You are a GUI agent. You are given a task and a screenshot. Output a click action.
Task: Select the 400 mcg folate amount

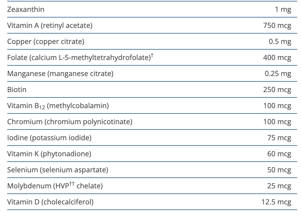(277, 58)
